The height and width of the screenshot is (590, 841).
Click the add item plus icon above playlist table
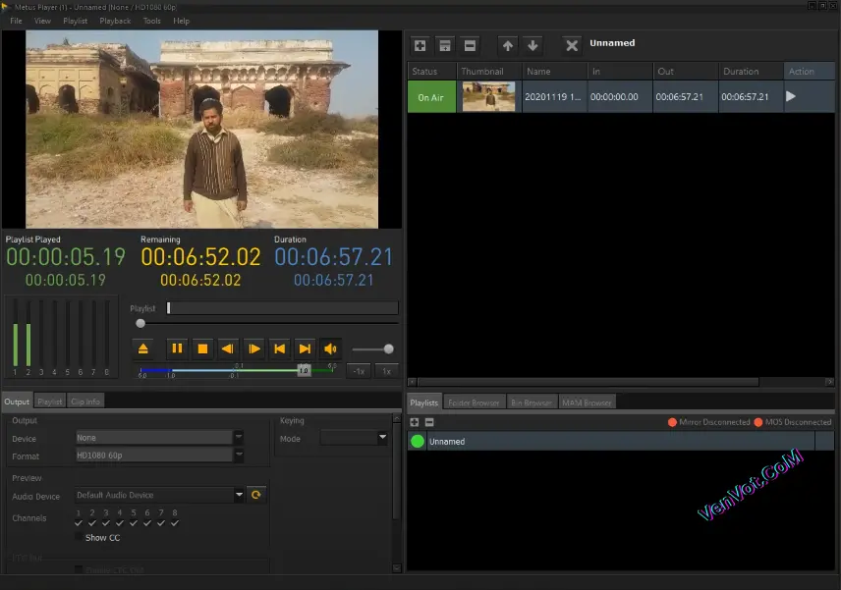(x=420, y=45)
